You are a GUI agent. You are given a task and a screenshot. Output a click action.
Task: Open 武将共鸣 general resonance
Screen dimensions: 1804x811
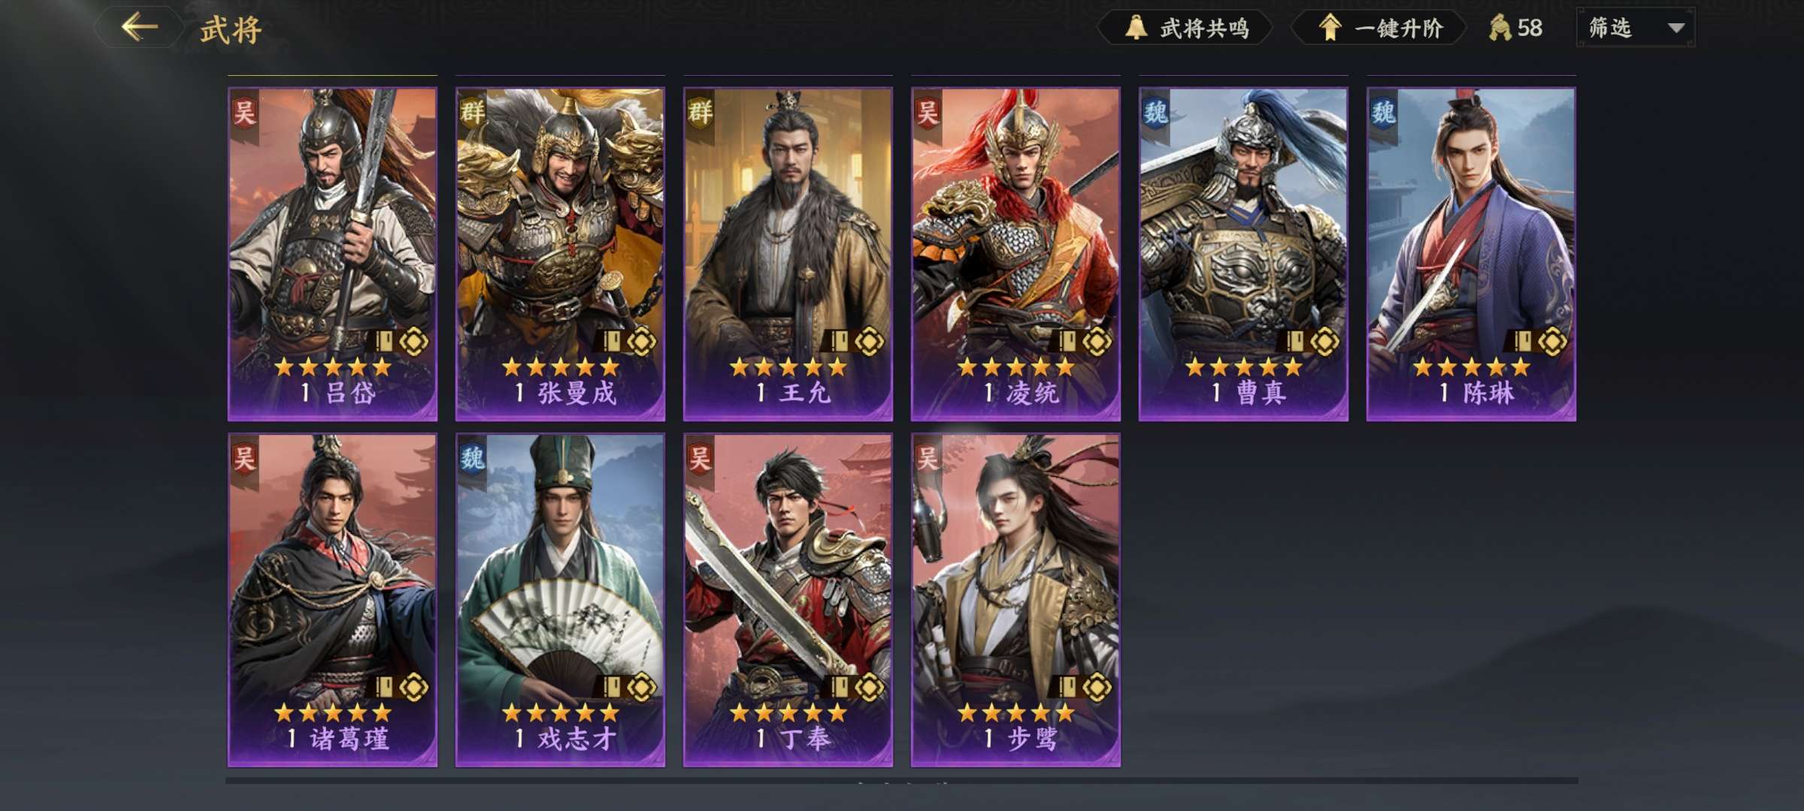(x=1187, y=29)
